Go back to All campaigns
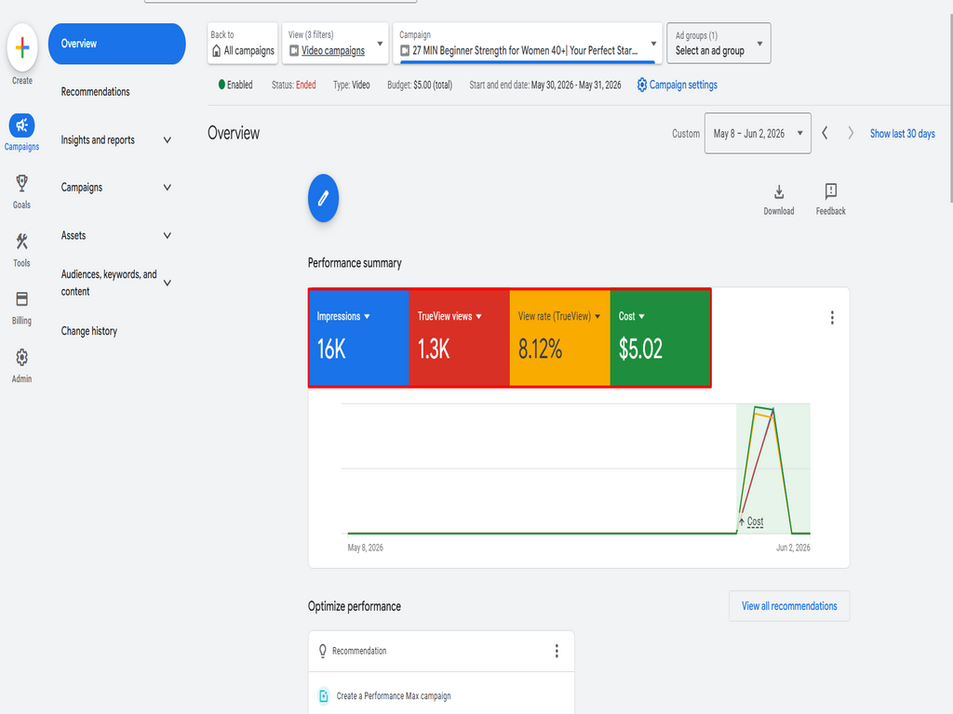 (243, 43)
